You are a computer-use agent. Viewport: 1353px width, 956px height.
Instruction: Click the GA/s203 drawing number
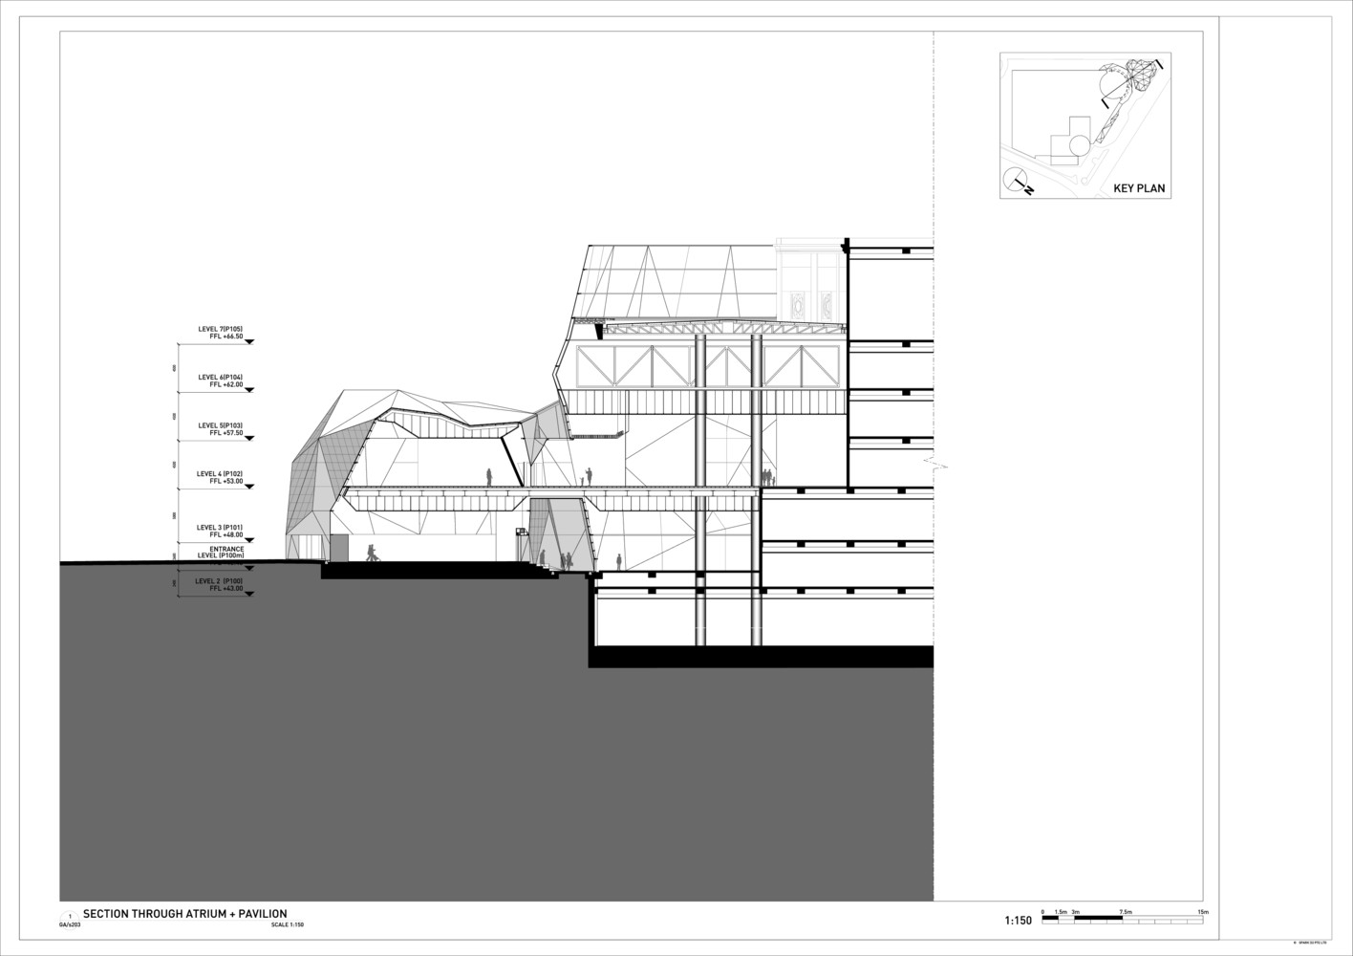[70, 923]
